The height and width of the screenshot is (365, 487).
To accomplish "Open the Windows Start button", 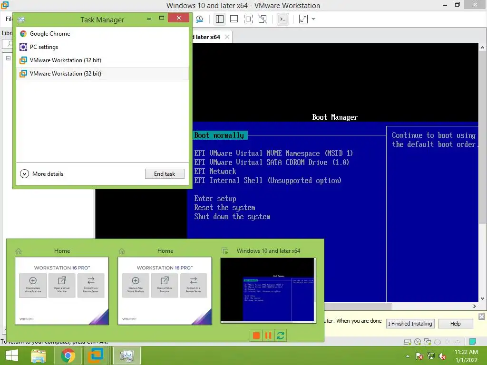I will [12, 355].
